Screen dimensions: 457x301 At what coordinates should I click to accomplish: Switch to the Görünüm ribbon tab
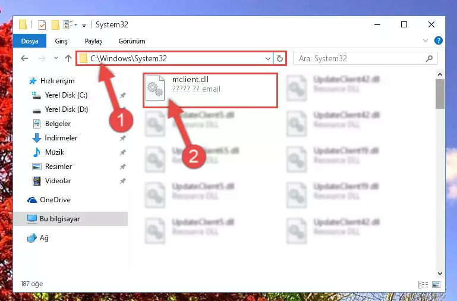point(132,41)
